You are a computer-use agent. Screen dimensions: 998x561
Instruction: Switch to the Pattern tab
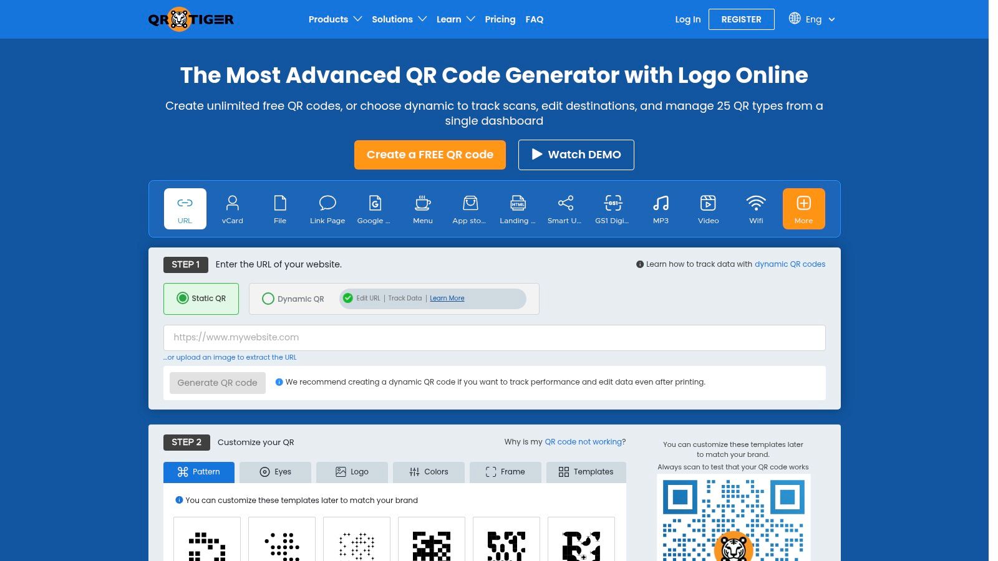point(199,472)
